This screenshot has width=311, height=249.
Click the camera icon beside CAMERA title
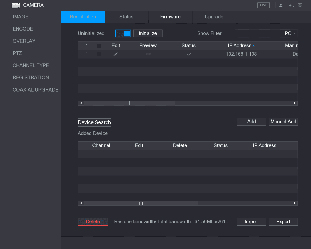(x=16, y=5)
